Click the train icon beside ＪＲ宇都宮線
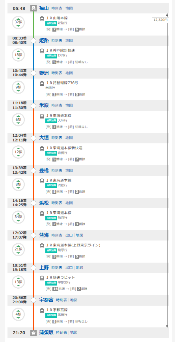This screenshot has width=175, height=342. coord(42,310)
